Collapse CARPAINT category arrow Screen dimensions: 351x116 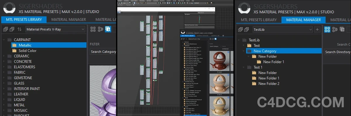pos(4,40)
